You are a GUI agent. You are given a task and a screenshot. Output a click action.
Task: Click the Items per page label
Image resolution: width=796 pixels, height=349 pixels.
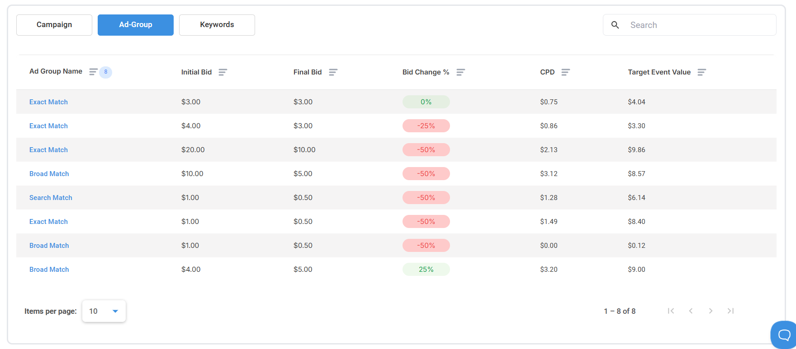[x=51, y=311]
